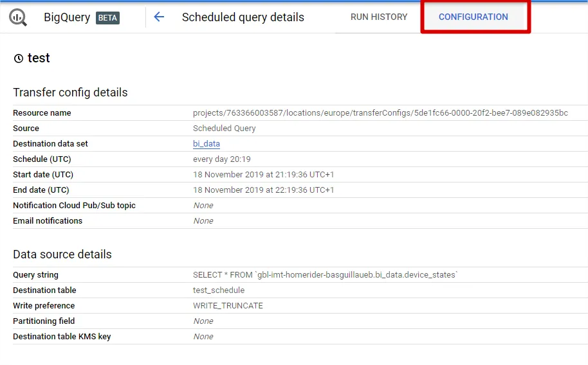Click the Destination table label
Screen dimensions: 588x365
point(44,290)
